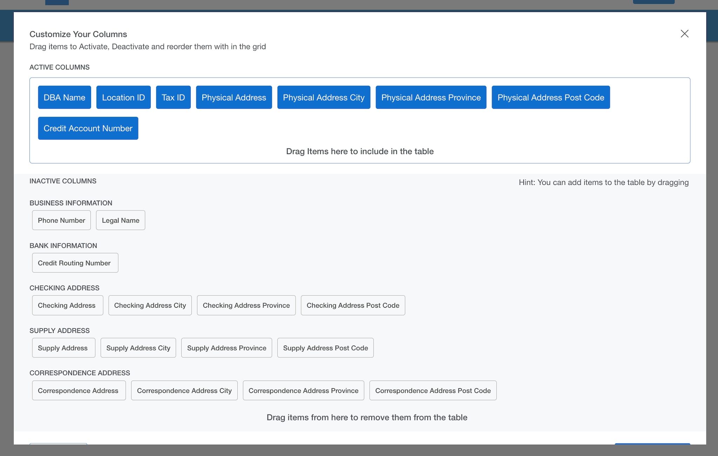The image size is (718, 456).
Task: Select the Physical Address Province column
Action: pyautogui.click(x=431, y=97)
